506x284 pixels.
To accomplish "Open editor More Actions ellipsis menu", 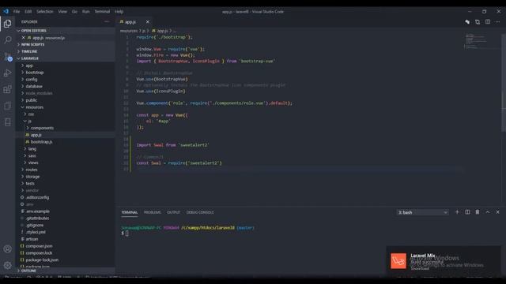I will pos(497,22).
